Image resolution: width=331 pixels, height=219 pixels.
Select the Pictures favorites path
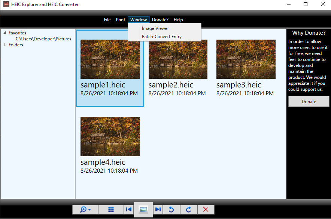(43, 39)
